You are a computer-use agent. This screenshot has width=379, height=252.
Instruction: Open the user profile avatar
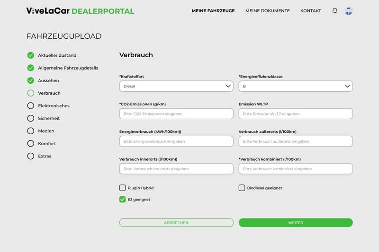coord(349,11)
